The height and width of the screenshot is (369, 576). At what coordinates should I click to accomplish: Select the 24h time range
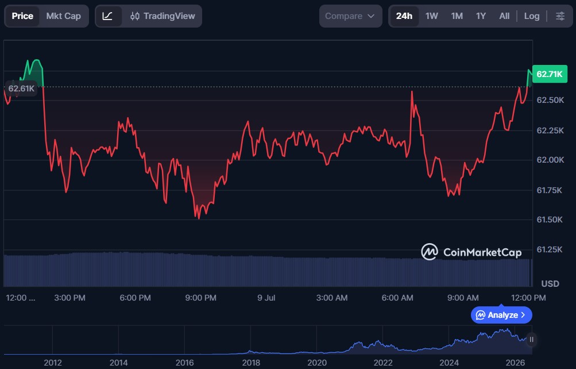pyautogui.click(x=404, y=16)
